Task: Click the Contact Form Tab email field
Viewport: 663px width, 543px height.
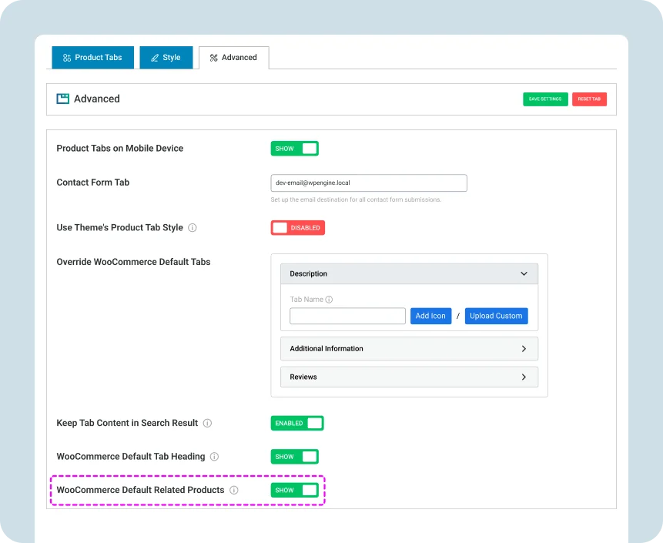Action: click(x=369, y=183)
